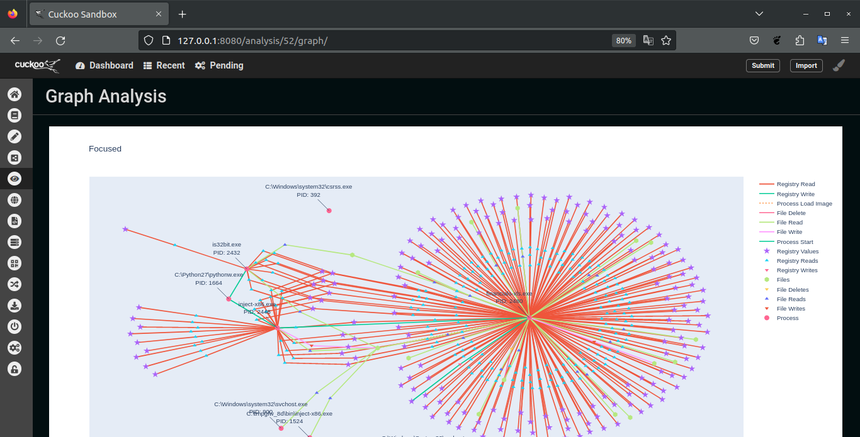Open the Recent menu item
This screenshot has height=437, width=860.
pyautogui.click(x=164, y=65)
